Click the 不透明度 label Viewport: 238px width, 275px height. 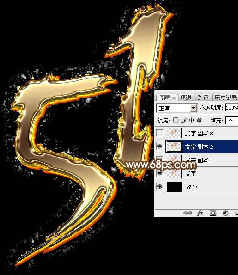pos(211,108)
